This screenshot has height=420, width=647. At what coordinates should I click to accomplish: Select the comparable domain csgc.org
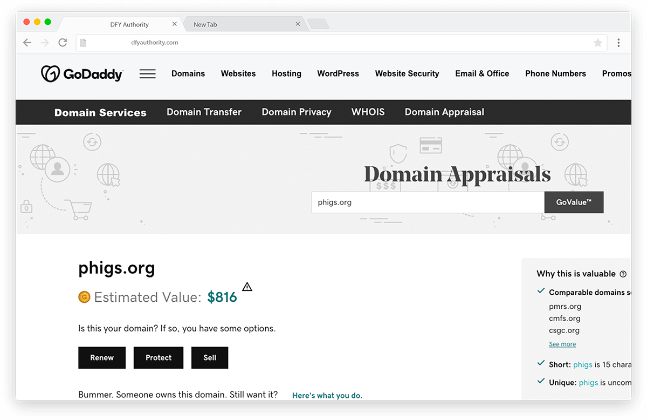coord(564,330)
